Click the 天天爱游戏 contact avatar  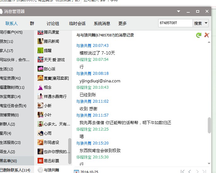40,60
